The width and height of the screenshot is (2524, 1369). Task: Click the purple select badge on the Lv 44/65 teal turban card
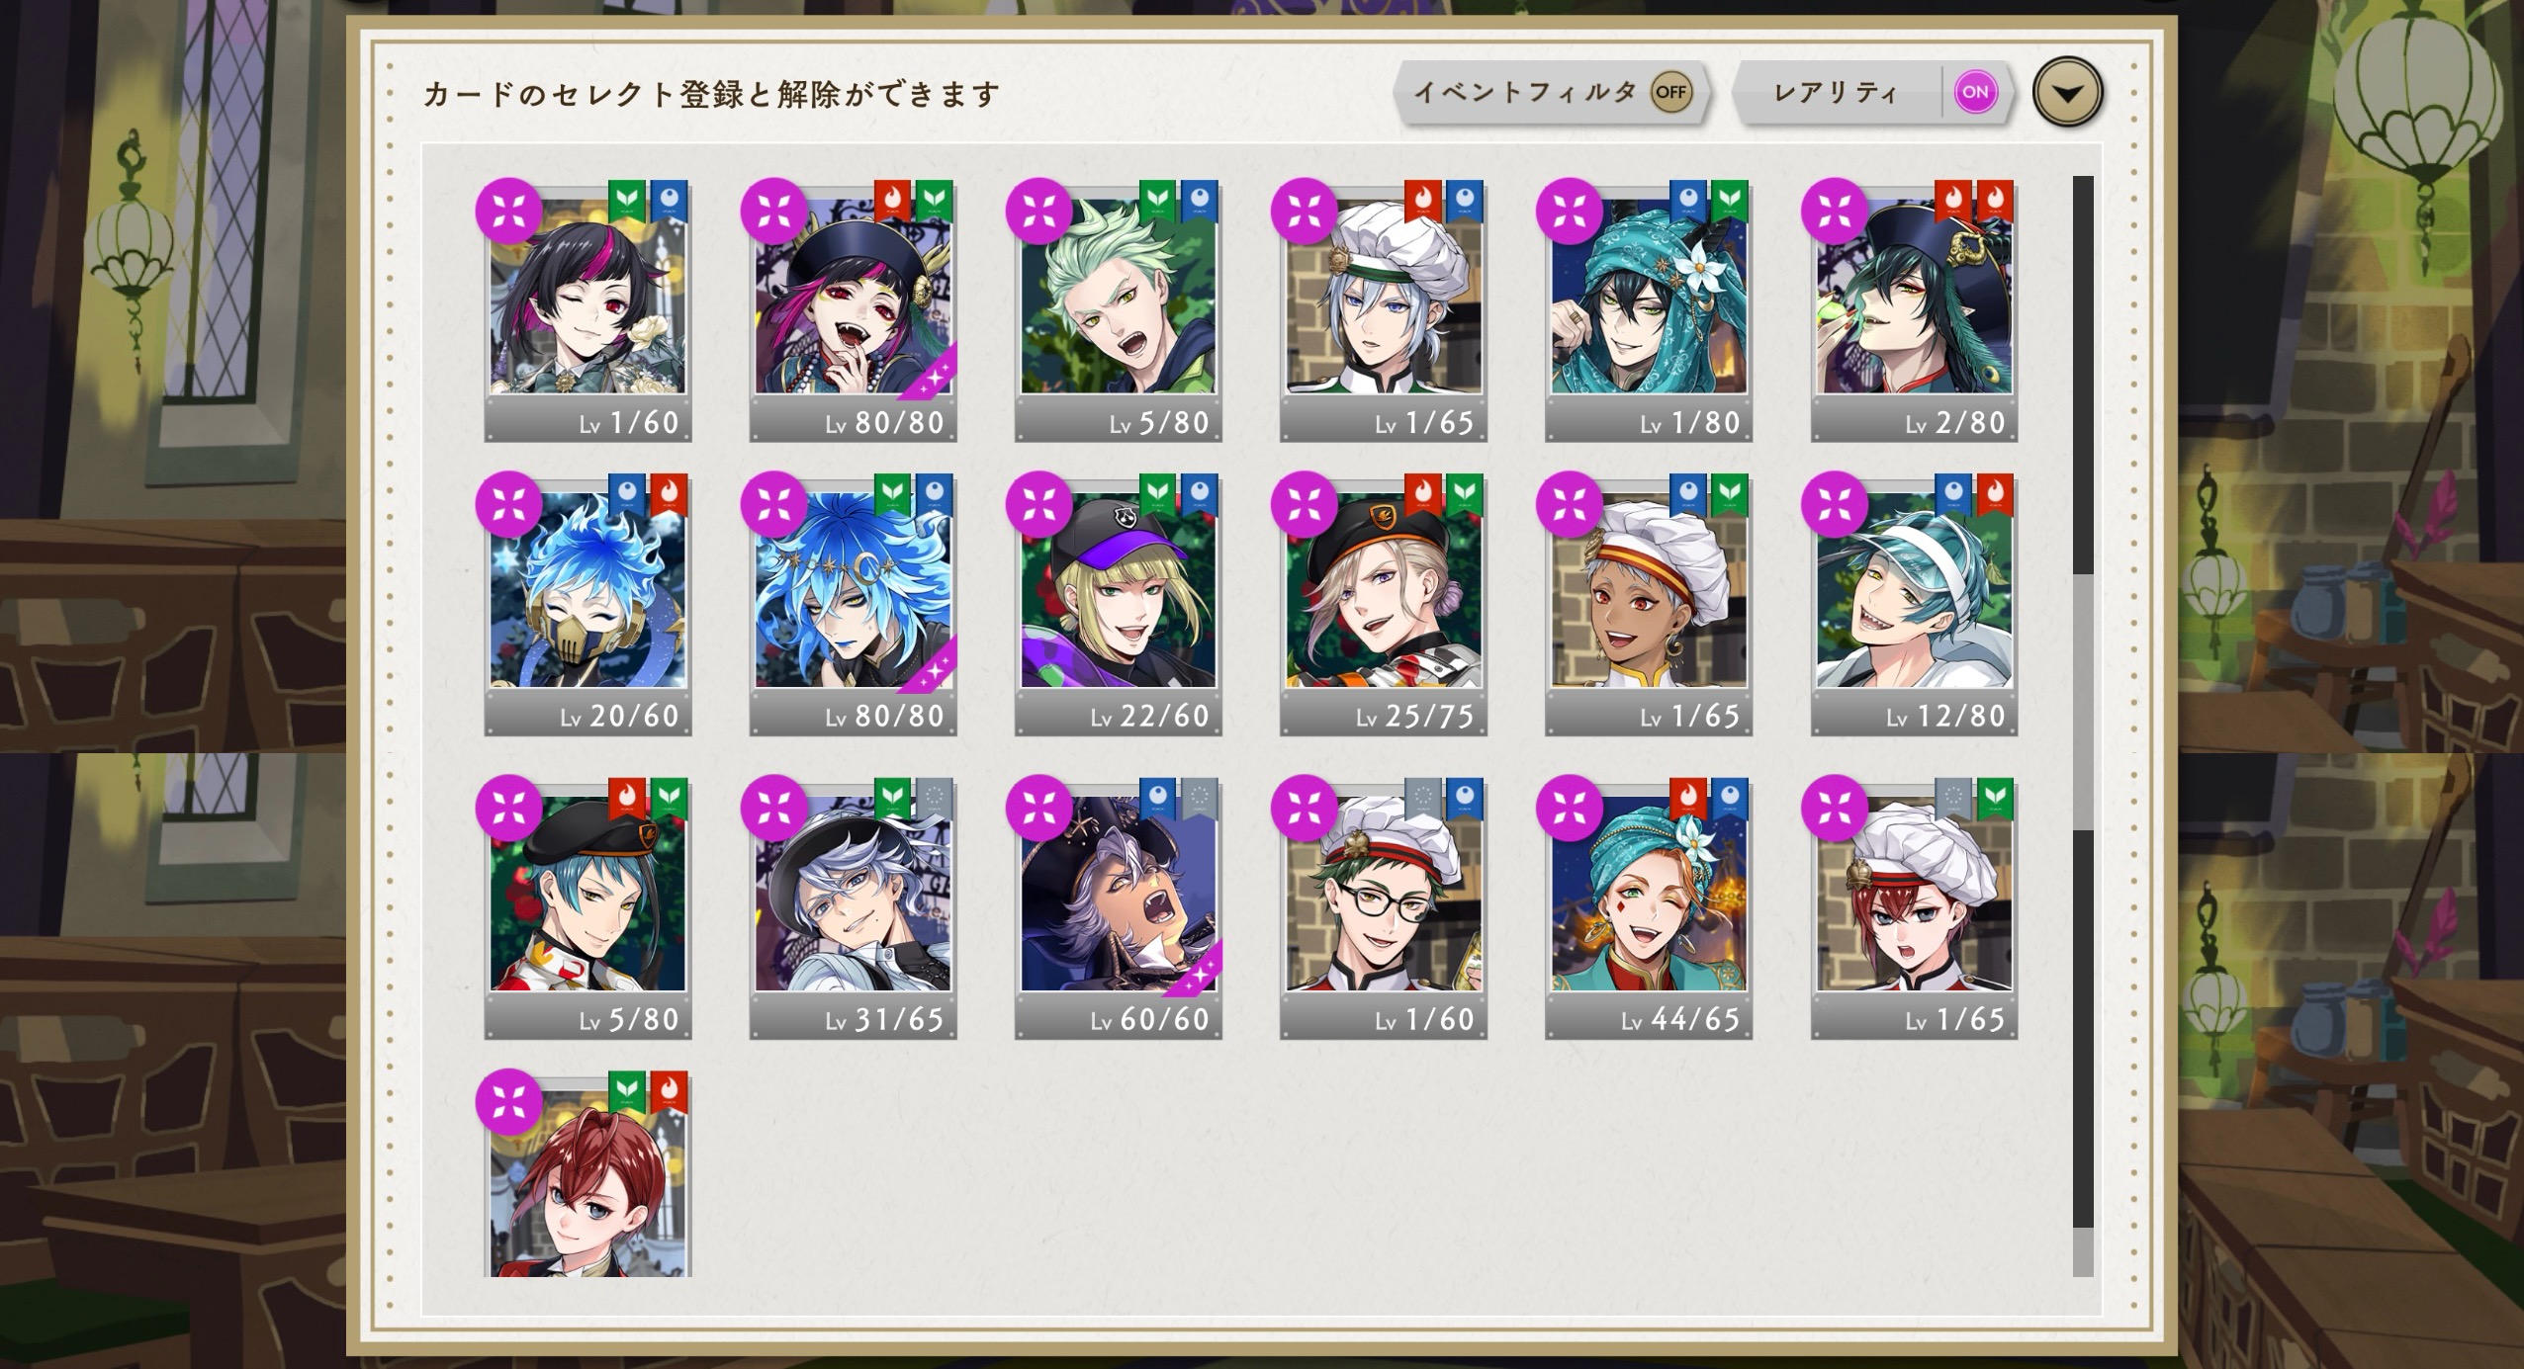(x=1570, y=809)
